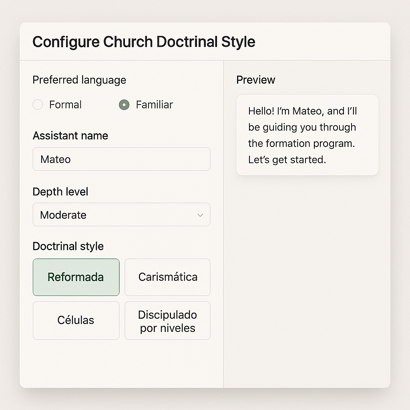Click the Preview section heading
This screenshot has height=410, width=410.
click(x=255, y=80)
